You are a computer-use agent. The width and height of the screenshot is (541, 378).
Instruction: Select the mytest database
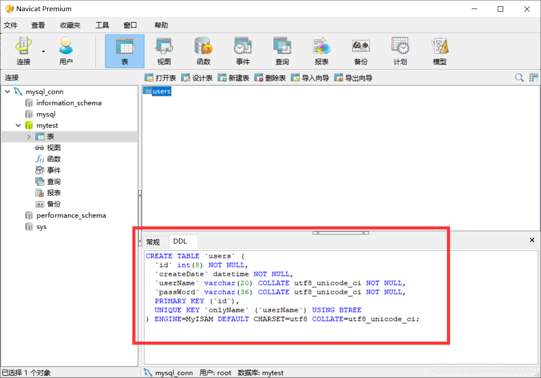pos(47,126)
